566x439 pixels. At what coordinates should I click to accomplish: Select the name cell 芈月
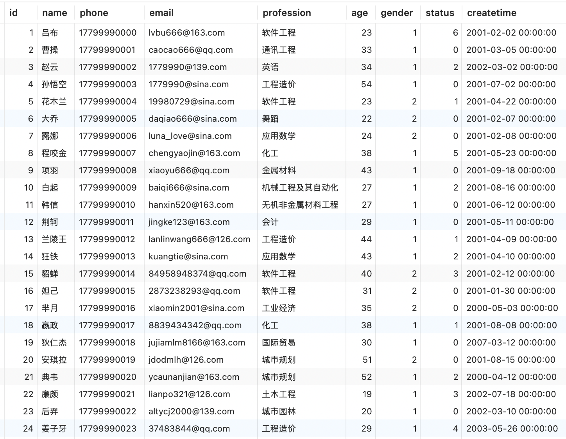[x=50, y=308]
